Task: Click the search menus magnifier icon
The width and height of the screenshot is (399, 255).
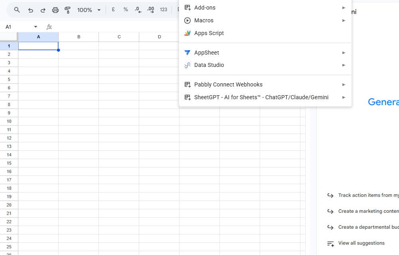Action: coord(17,10)
